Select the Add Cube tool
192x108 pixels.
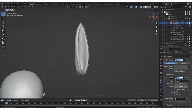pyautogui.click(x=3, y=47)
